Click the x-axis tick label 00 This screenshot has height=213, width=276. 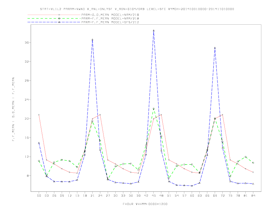tap(39, 196)
